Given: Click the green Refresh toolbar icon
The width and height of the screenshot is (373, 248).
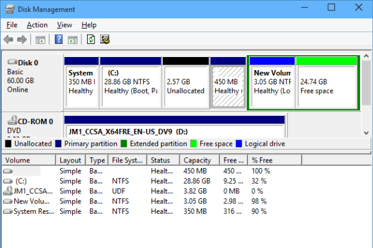Looking at the screenshot, I should point(91,40).
